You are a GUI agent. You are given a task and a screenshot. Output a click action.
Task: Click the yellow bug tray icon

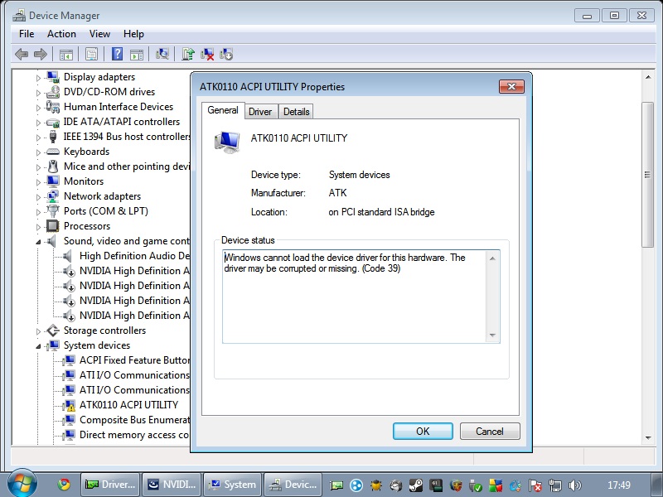[376, 485]
